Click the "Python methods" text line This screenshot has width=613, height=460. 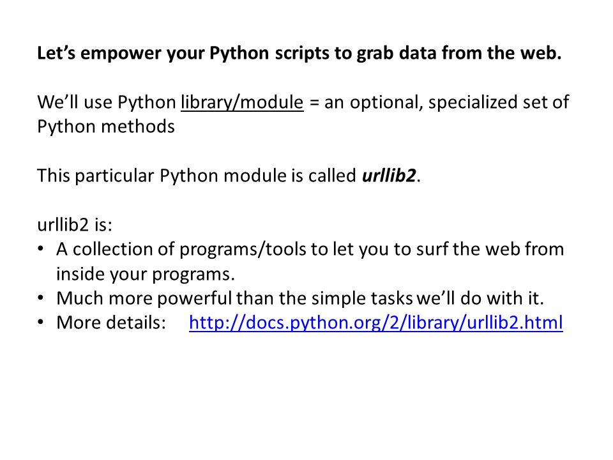106,127
